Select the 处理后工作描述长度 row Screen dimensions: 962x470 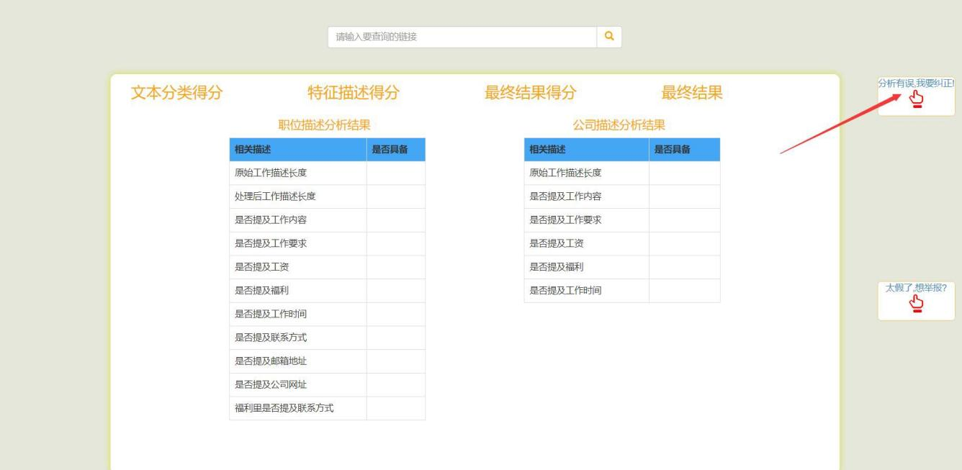pyautogui.click(x=328, y=196)
